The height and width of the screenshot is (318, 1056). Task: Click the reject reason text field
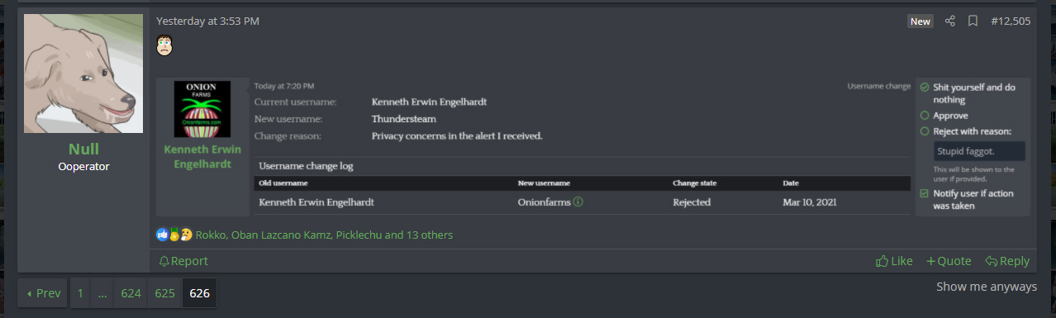pos(979,151)
